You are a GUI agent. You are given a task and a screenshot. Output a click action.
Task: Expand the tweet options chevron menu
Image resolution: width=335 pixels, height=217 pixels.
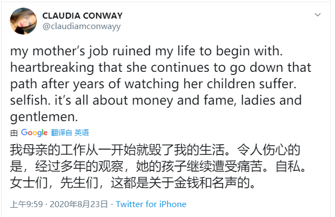coord(317,15)
